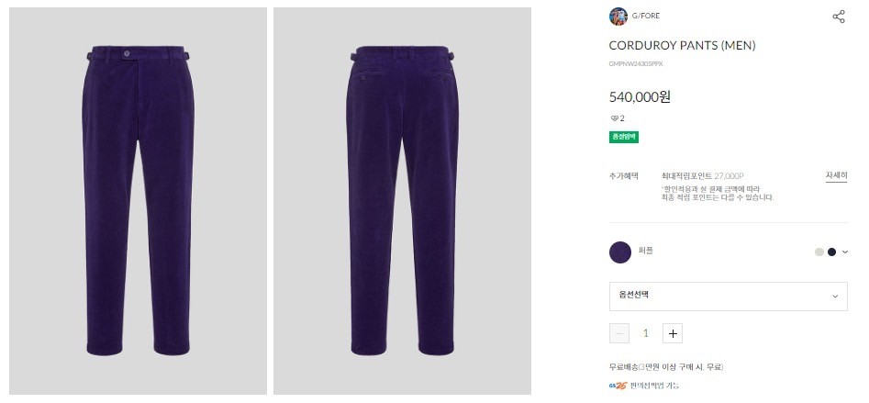Click the G/FORE brand name link
Viewport: 869px width, 403px height.
click(x=646, y=17)
